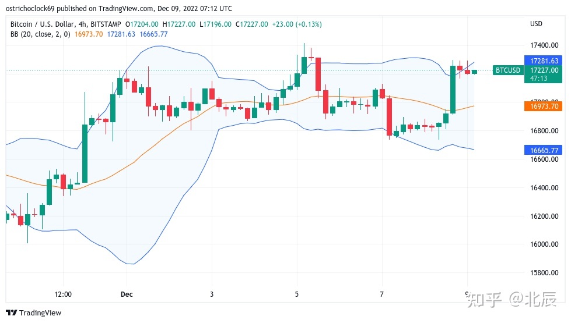571x323 pixels.
Task: Click the USD currency label on price axis
Action: [x=536, y=24]
